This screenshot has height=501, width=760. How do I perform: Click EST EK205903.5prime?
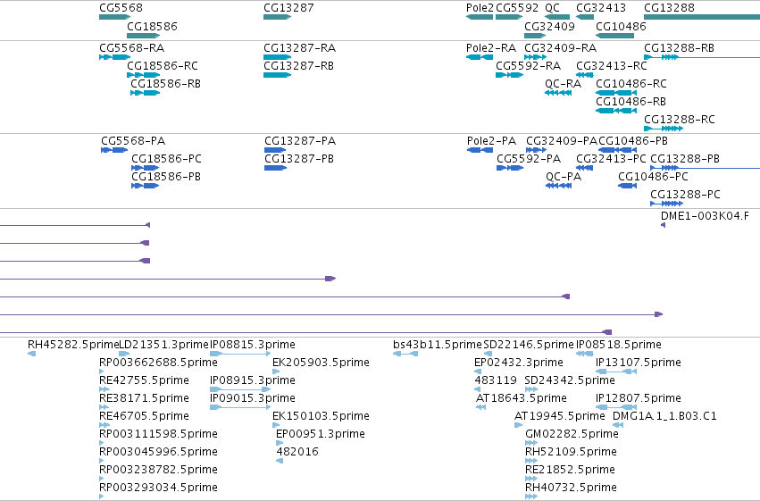[276, 372]
